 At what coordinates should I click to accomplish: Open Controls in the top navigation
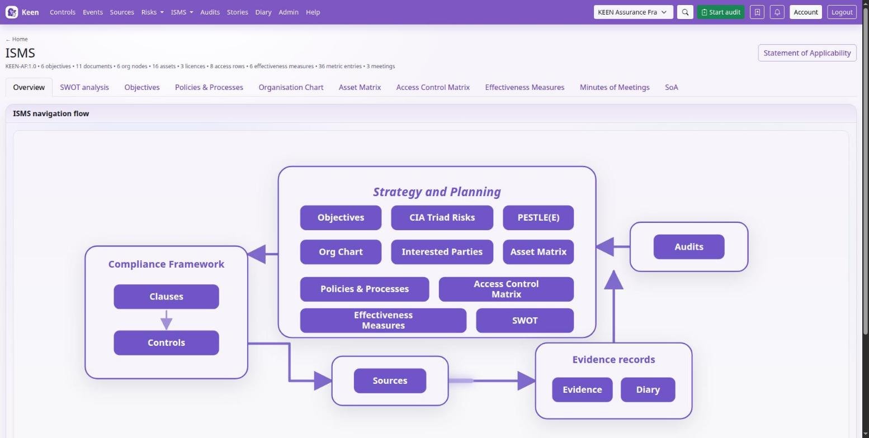pyautogui.click(x=63, y=12)
